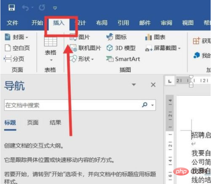Insert a 图片 picture

click(80, 37)
